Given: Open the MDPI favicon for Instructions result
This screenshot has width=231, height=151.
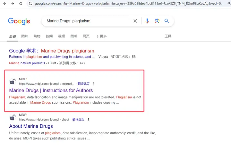Looking at the screenshot, I should (13, 82).
